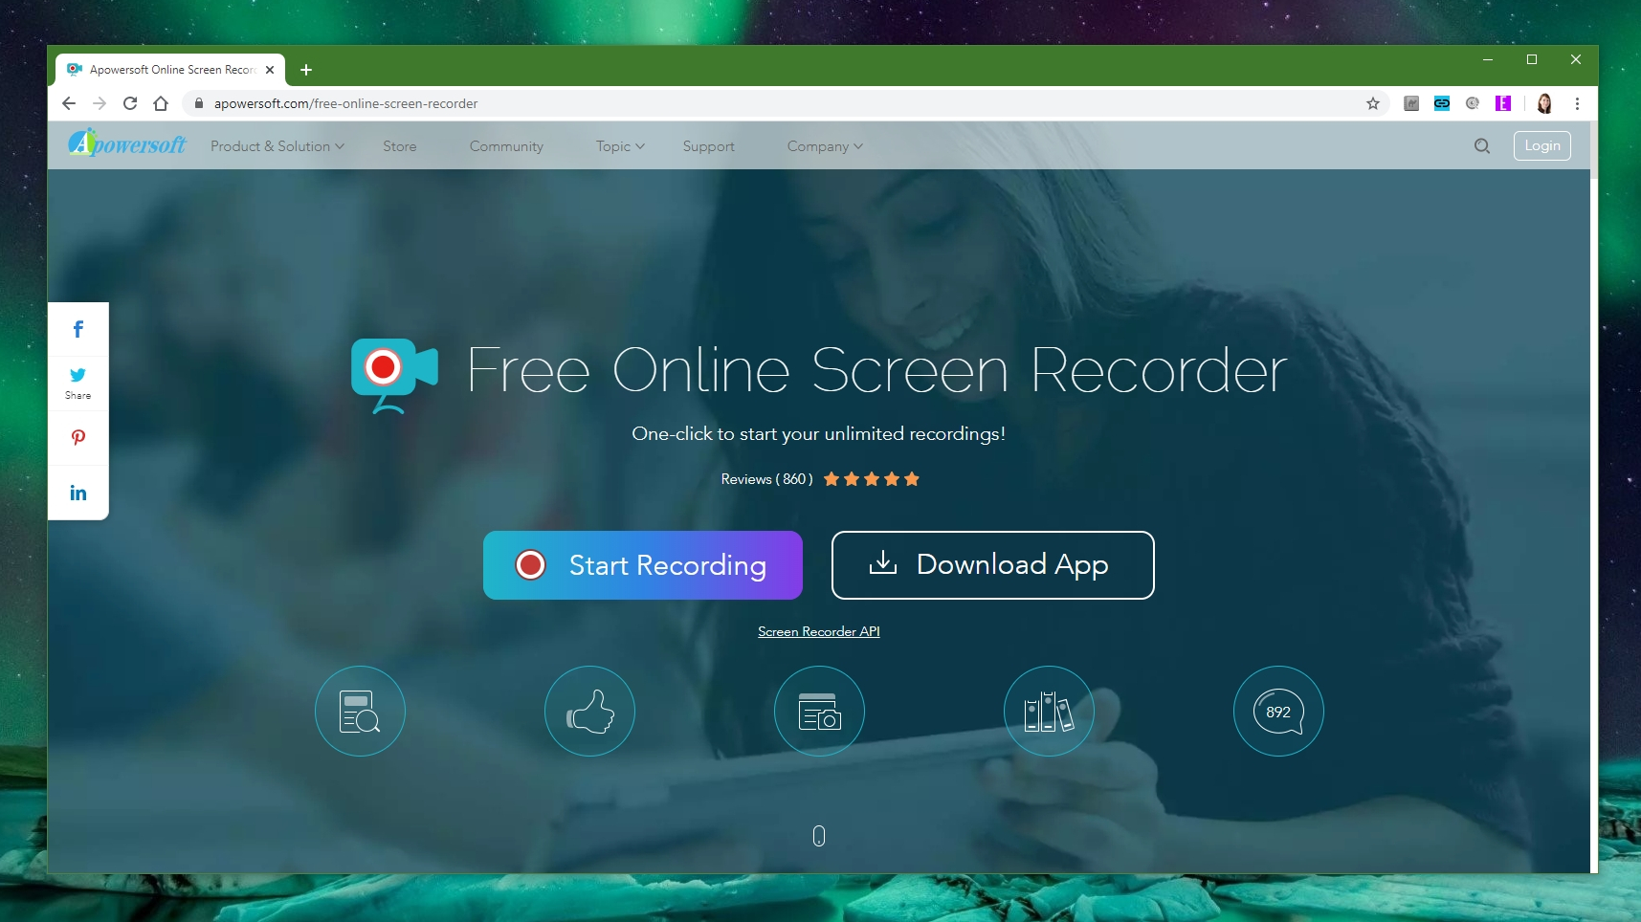Image resolution: width=1641 pixels, height=922 pixels.
Task: Click the document-search feature icon
Action: tap(360, 711)
